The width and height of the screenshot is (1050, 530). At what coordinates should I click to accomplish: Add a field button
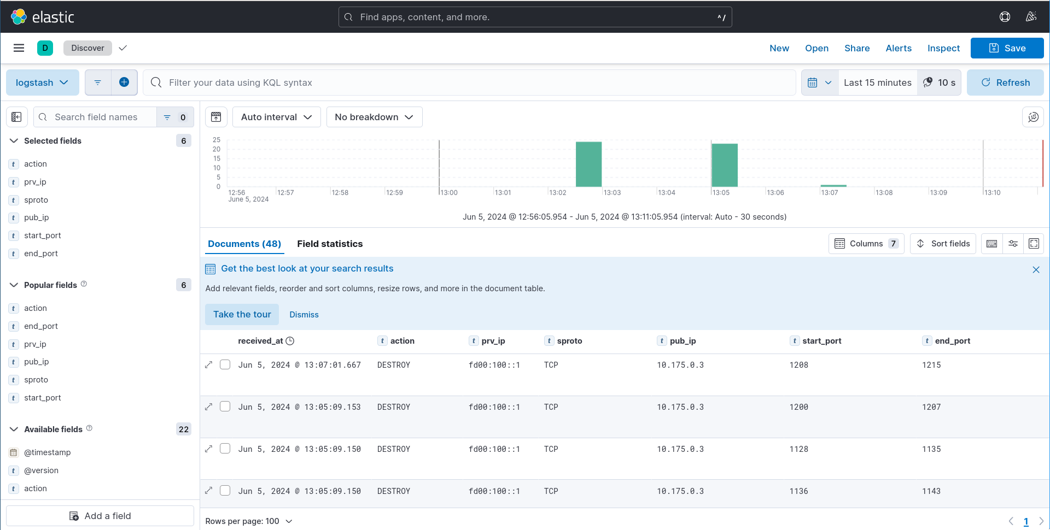(100, 516)
